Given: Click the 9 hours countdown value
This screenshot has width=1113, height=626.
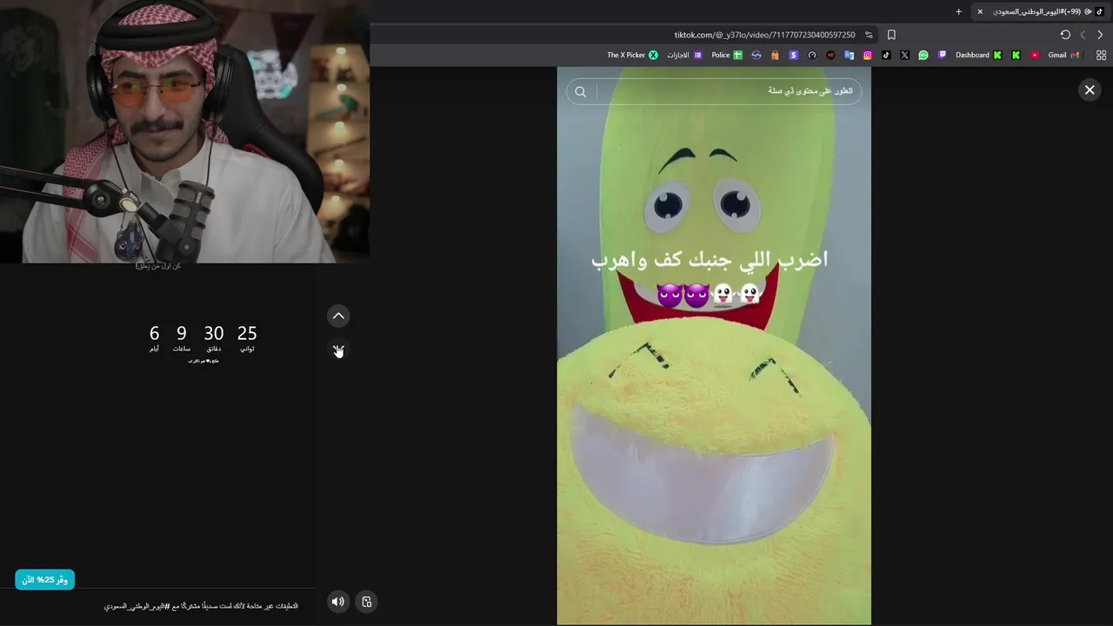Looking at the screenshot, I should 182,333.
